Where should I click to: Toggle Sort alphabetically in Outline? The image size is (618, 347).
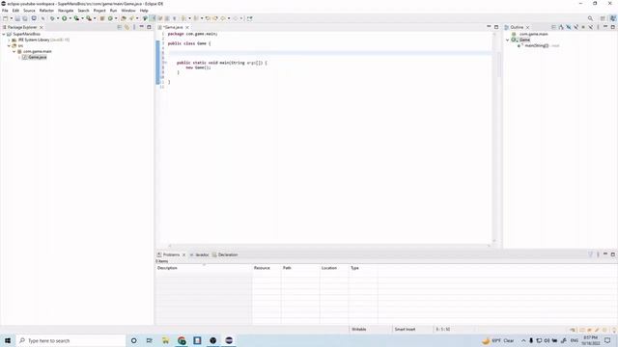click(x=561, y=27)
